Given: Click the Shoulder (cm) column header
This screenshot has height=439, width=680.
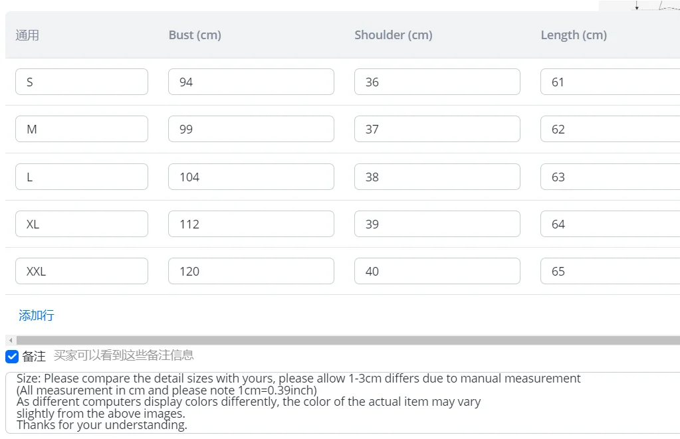Looking at the screenshot, I should coord(394,35).
